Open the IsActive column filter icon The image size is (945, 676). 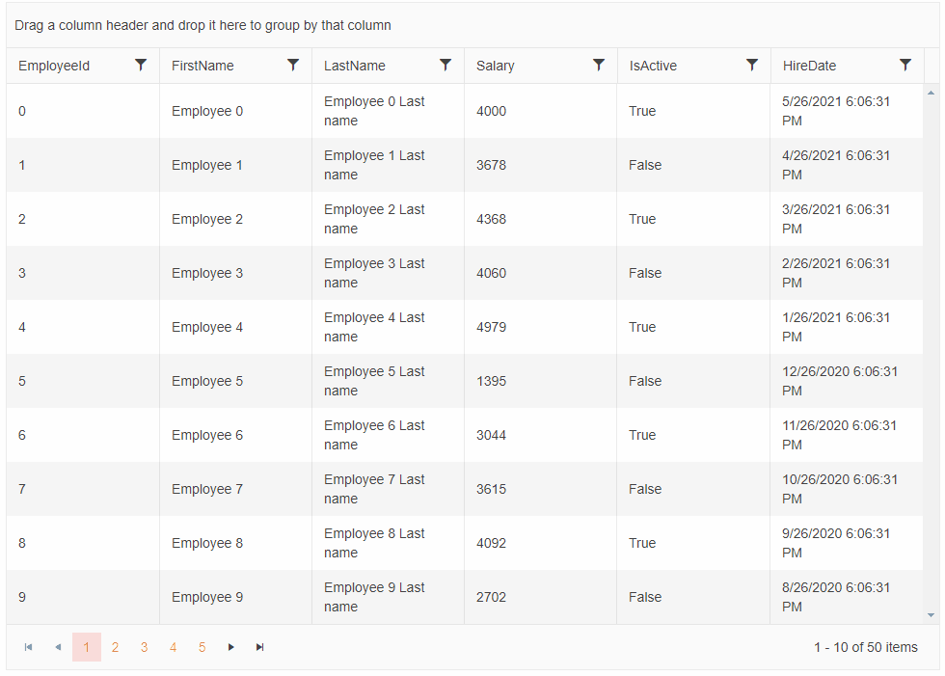(752, 65)
